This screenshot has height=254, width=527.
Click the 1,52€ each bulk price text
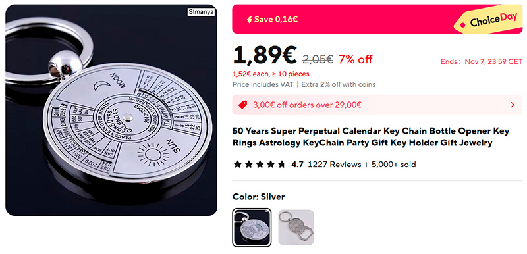click(x=271, y=74)
